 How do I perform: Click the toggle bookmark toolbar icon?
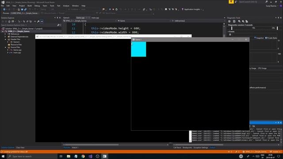tap(166, 9)
